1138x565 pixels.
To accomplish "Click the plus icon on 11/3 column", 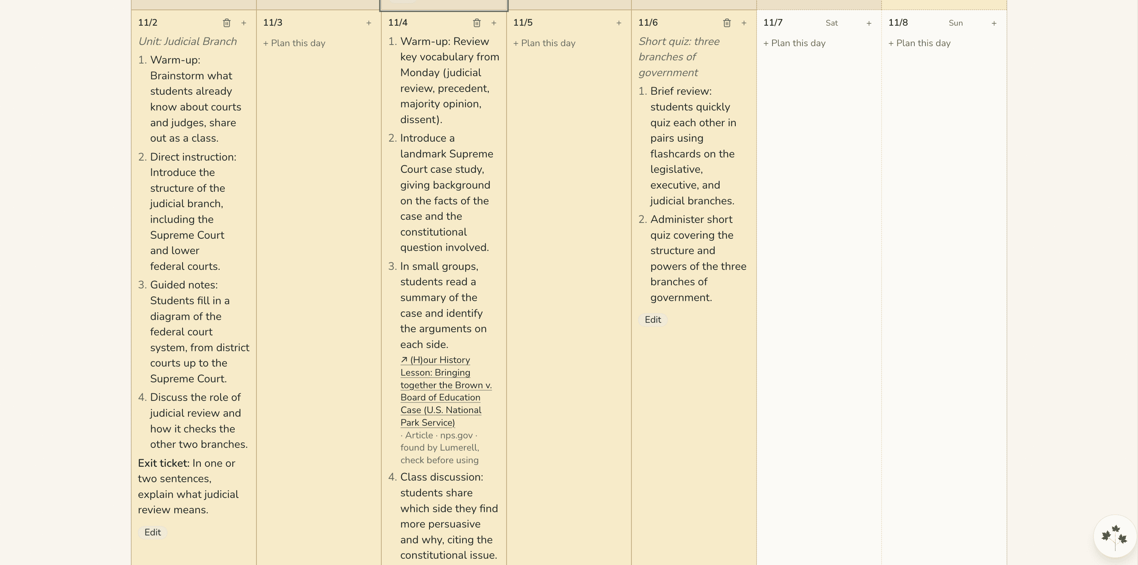I will pyautogui.click(x=368, y=23).
